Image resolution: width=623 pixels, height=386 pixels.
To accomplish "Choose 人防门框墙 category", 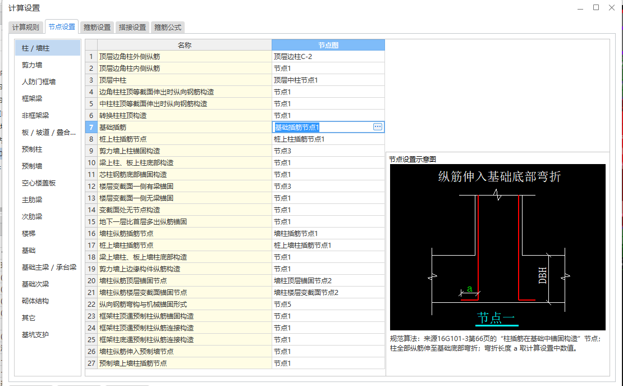I will coord(48,81).
